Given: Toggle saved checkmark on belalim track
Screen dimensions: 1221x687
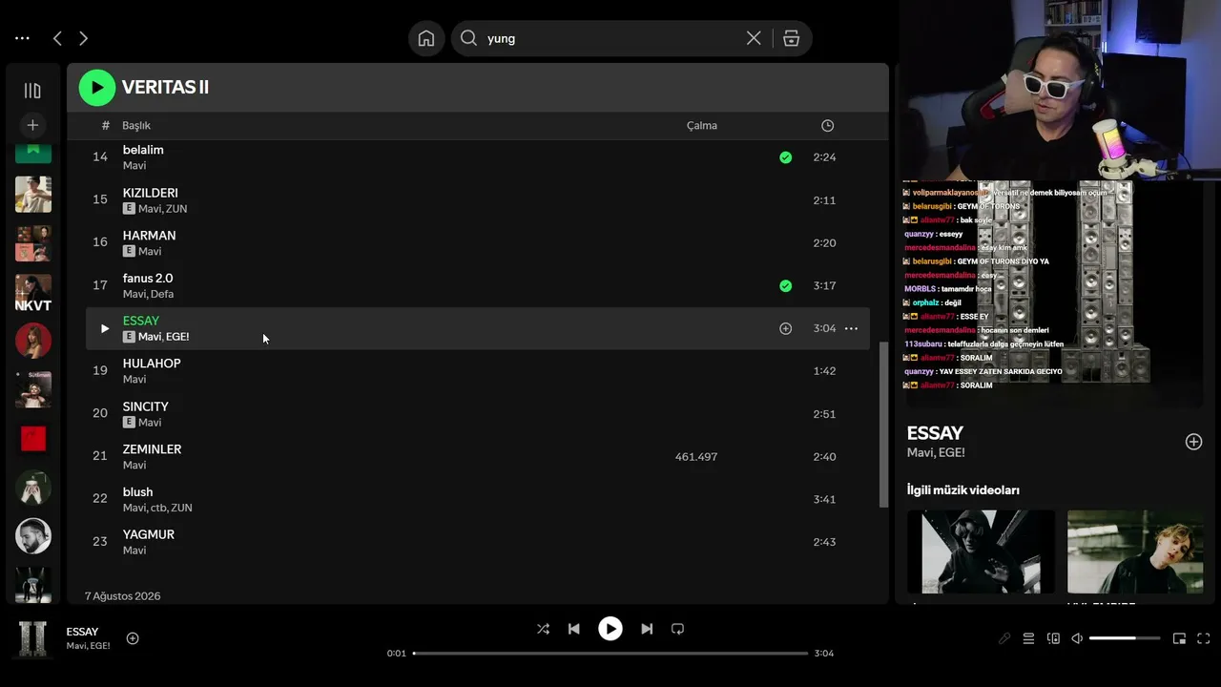Looking at the screenshot, I should click(x=785, y=157).
